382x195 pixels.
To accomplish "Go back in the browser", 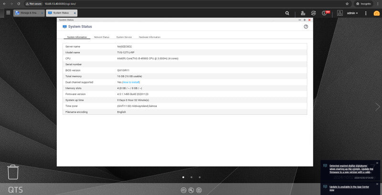I will pos(4,4).
